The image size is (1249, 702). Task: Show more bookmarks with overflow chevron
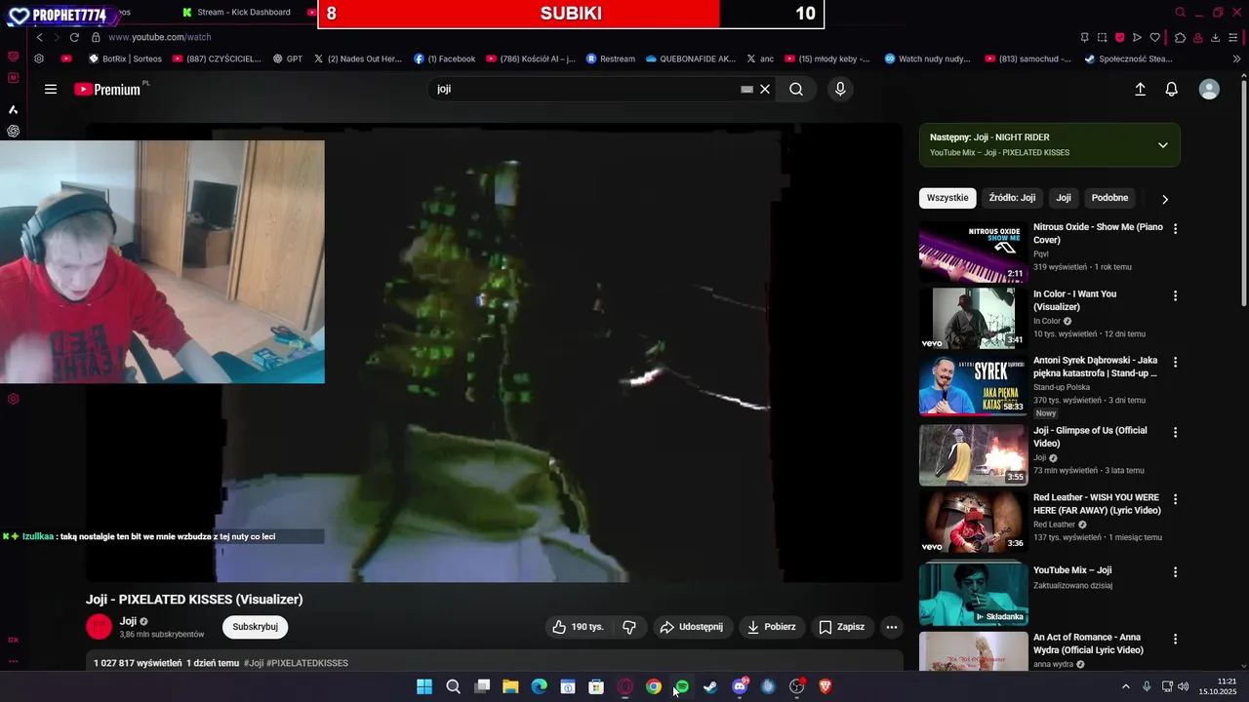point(1237,58)
